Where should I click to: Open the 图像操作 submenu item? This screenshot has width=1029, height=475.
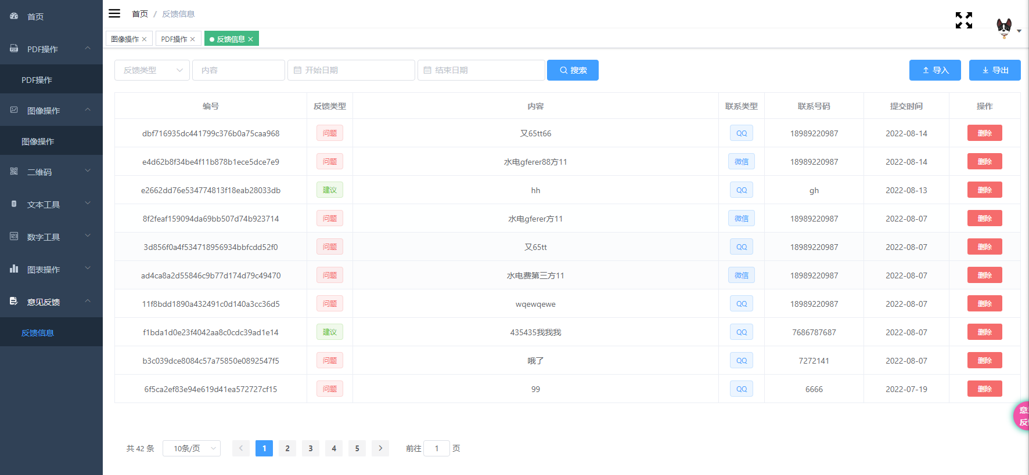coord(51,142)
